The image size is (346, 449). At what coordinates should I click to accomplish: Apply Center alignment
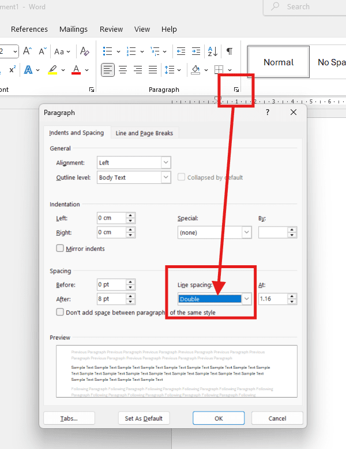point(123,70)
